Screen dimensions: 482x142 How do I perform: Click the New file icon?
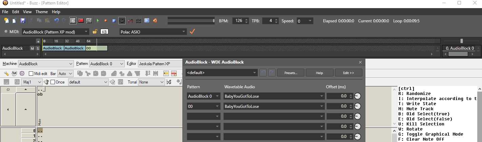pyautogui.click(x=6, y=21)
